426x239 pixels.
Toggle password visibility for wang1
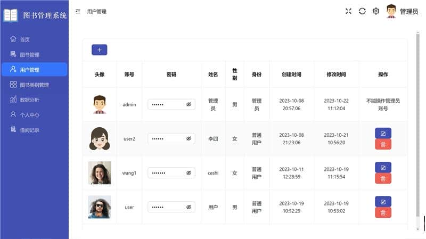click(189, 173)
